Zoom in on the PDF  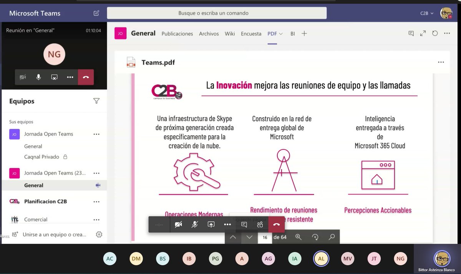point(298,237)
